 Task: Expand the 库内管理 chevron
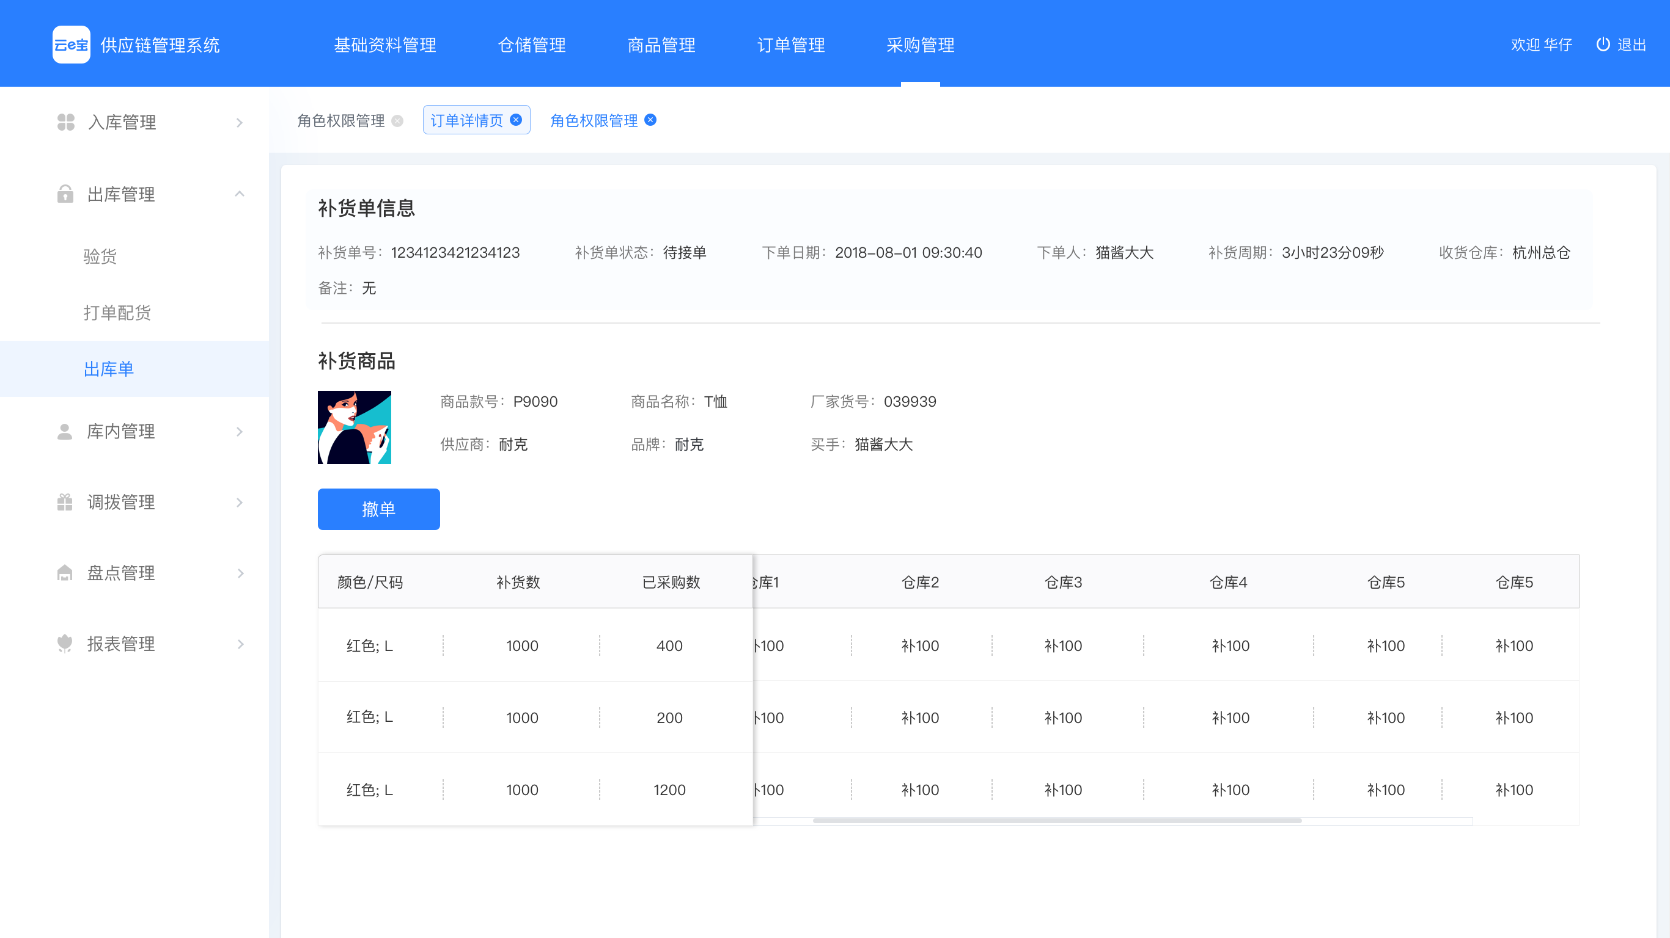coord(240,431)
